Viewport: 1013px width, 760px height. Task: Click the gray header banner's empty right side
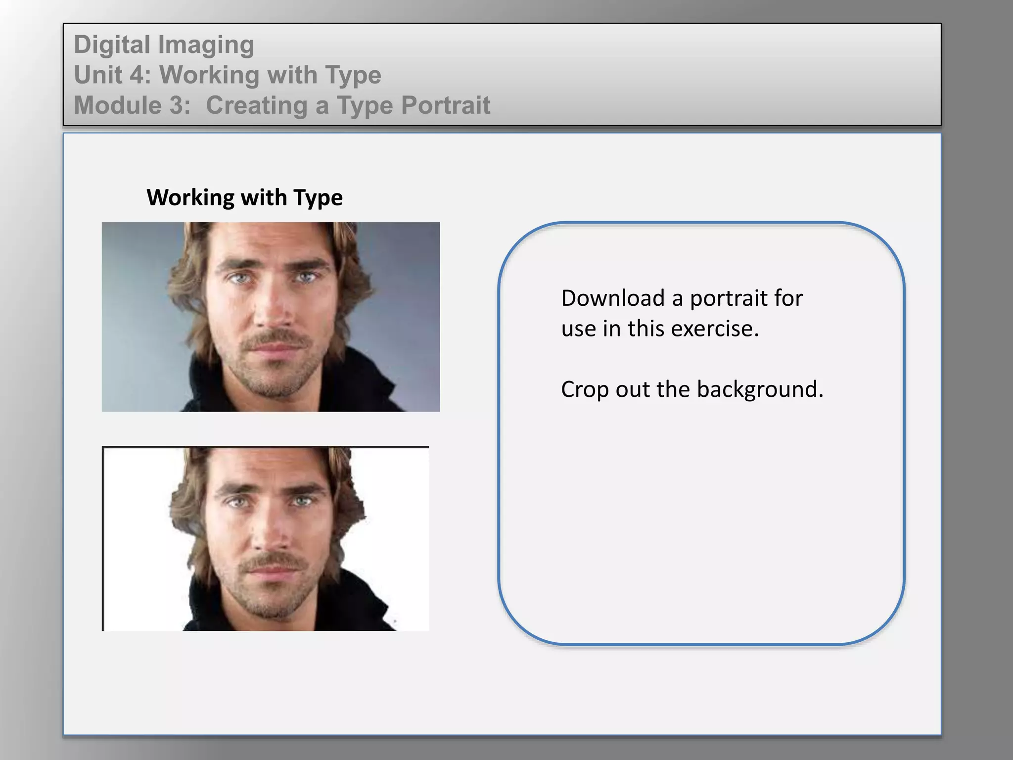pyautogui.click(x=742, y=74)
